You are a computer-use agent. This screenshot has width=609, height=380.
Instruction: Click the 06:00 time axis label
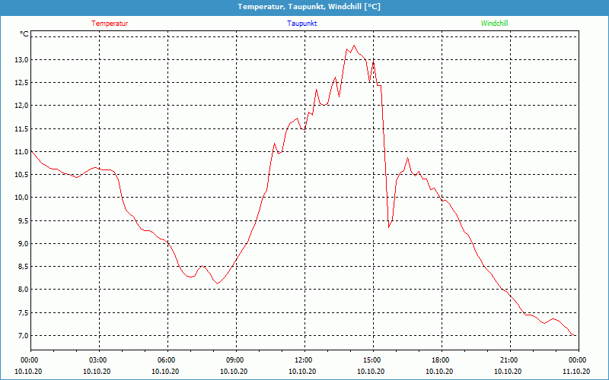pyautogui.click(x=167, y=360)
